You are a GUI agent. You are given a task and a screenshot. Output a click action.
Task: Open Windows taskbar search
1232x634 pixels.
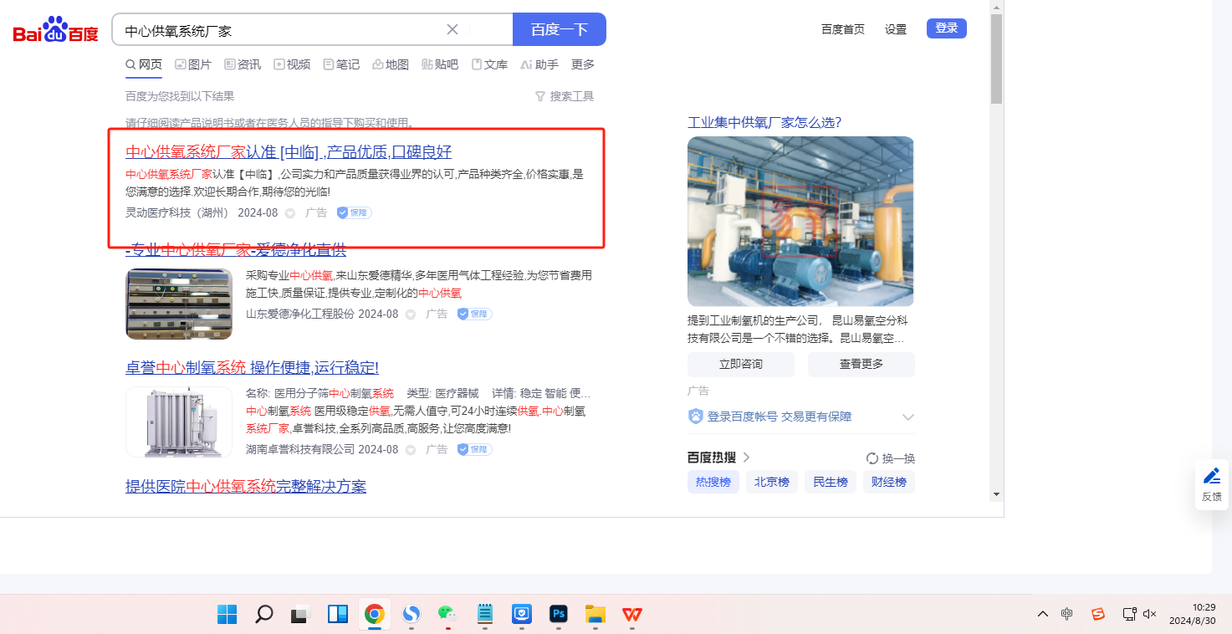click(x=263, y=615)
